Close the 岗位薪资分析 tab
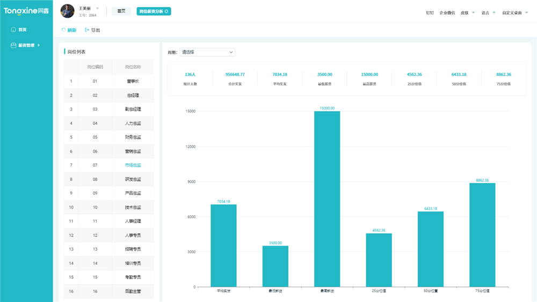Screen dimensions: 537x302 tap(166, 11)
